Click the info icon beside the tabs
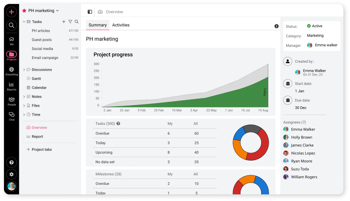 click(276, 26)
